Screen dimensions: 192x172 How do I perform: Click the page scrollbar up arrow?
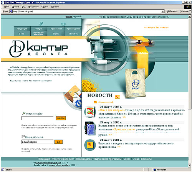(190, 16)
